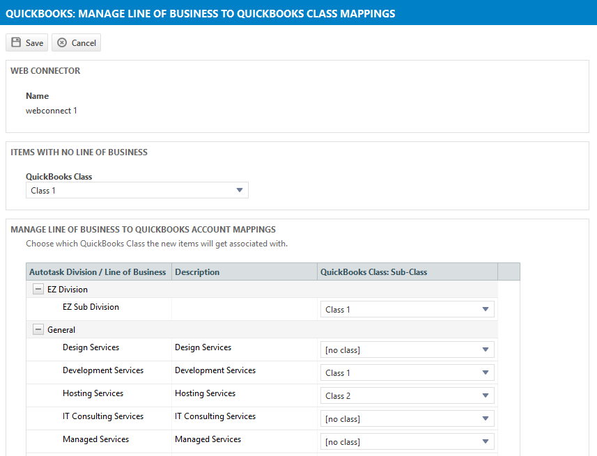Collapse the EZ Division group
This screenshot has height=456, width=597.
click(x=37, y=290)
